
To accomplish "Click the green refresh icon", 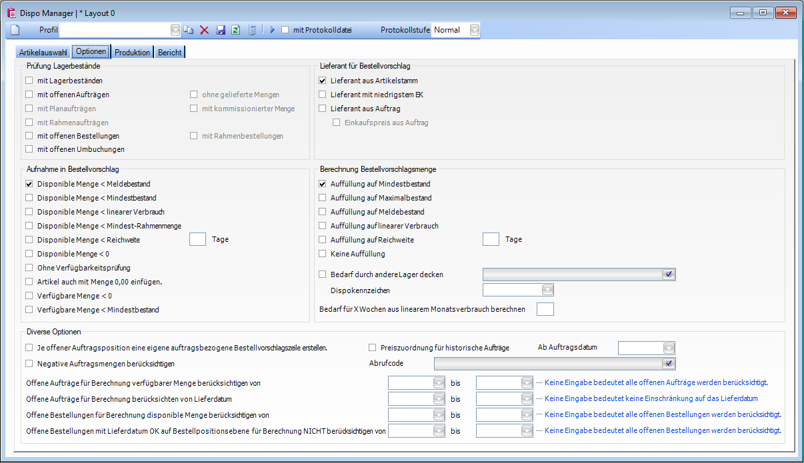I will click(x=235, y=30).
